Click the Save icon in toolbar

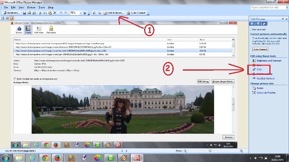[24, 13]
